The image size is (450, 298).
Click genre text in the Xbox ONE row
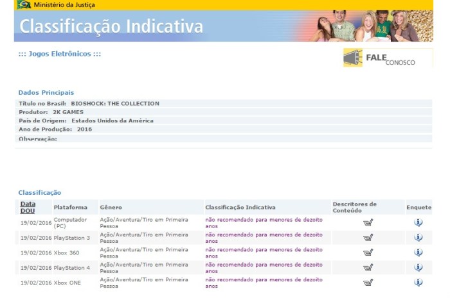click(x=144, y=283)
